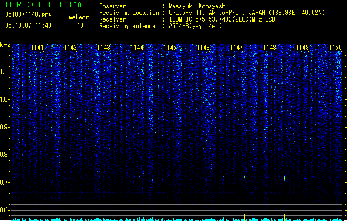Image resolution: width=348 pixels, height=221 pixels.
Task: Click the 0.6 kHz axis label
Action: pos(4,210)
